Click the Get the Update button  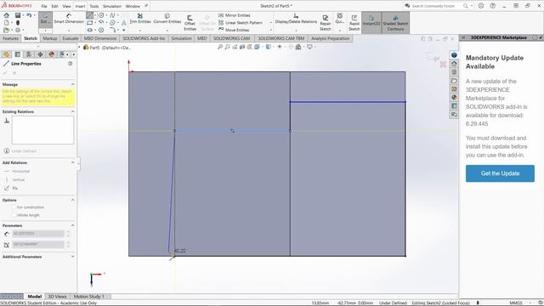(500, 173)
